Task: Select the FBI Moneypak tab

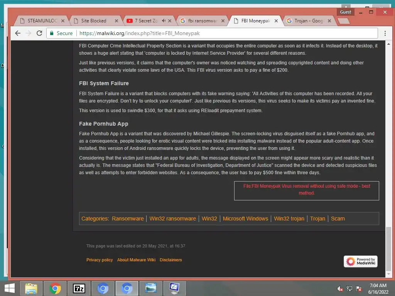Action: point(255,21)
